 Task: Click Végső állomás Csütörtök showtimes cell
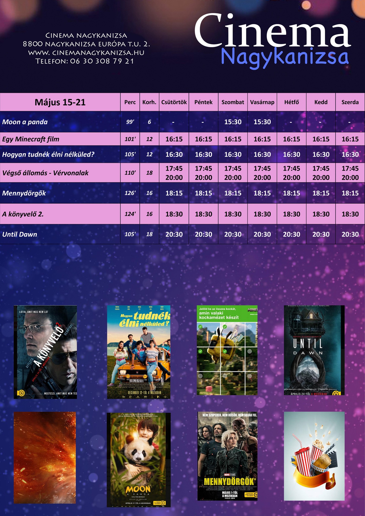tap(174, 173)
